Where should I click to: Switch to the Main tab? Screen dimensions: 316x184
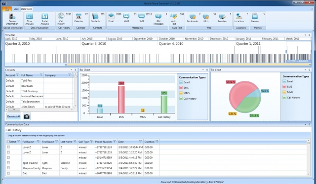pos(16,9)
